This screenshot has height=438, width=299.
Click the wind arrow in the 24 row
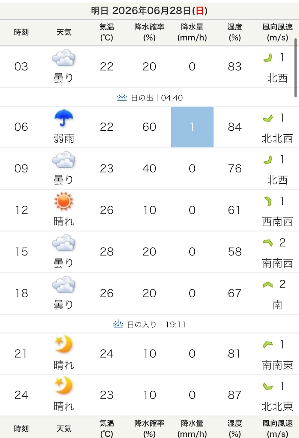point(268,386)
